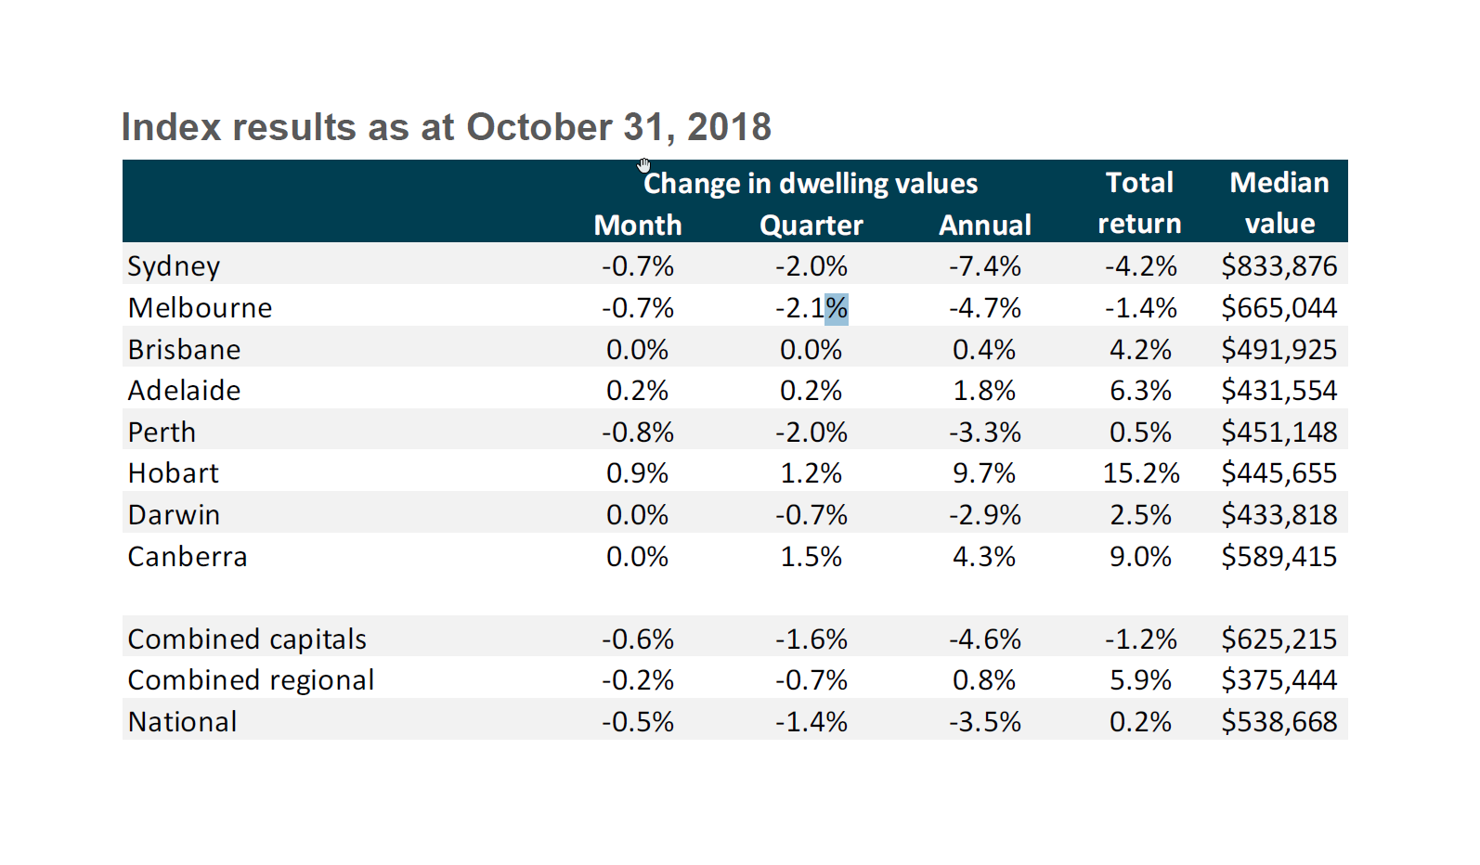Click the highlighted percent sign in Melbourne's quarter value
This screenshot has height=865, width=1480.
coord(837,308)
